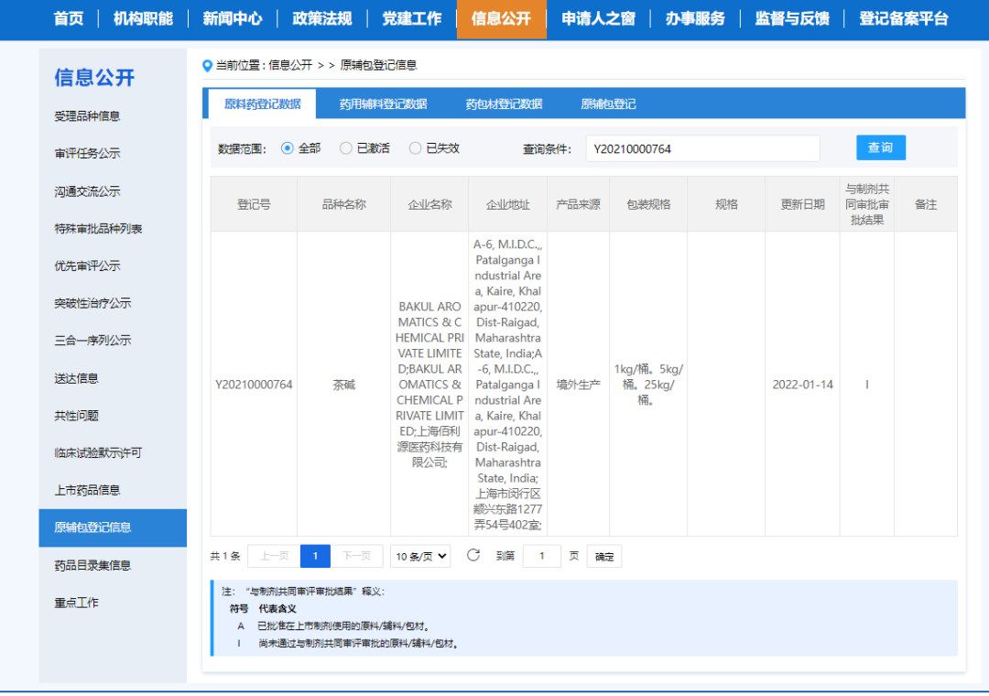Open 政策法规 in the top navigation
Image resolution: width=989 pixels, height=696 pixels.
click(322, 18)
